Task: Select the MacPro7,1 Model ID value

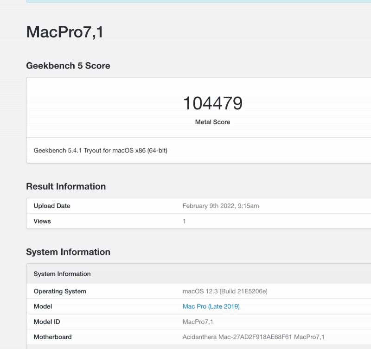Action: pyautogui.click(x=198, y=322)
